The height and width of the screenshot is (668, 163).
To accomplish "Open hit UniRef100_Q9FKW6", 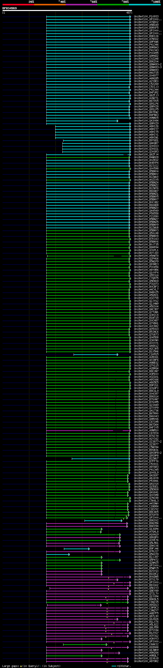I will pyautogui.click(x=146, y=42).
